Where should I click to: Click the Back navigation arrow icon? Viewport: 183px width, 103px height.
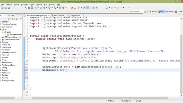(x=121, y=8)
